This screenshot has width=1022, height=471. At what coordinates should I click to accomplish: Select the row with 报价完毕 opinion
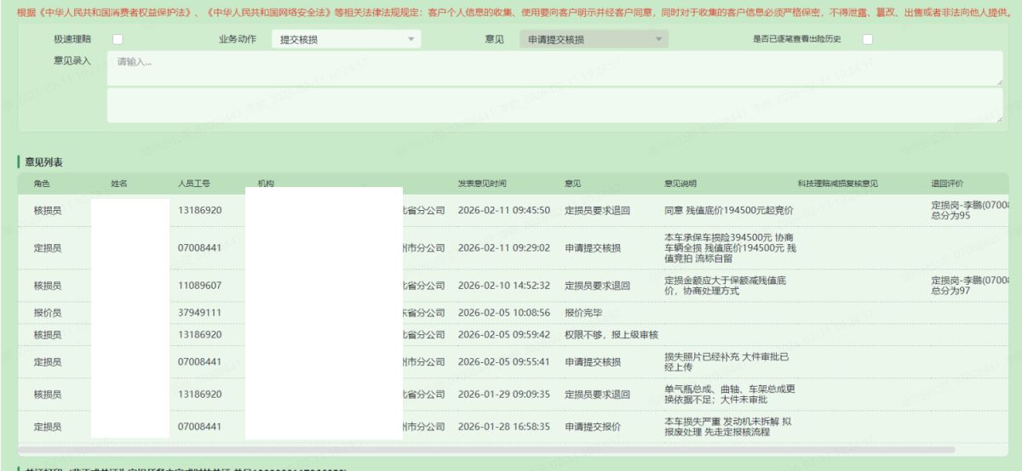point(589,313)
